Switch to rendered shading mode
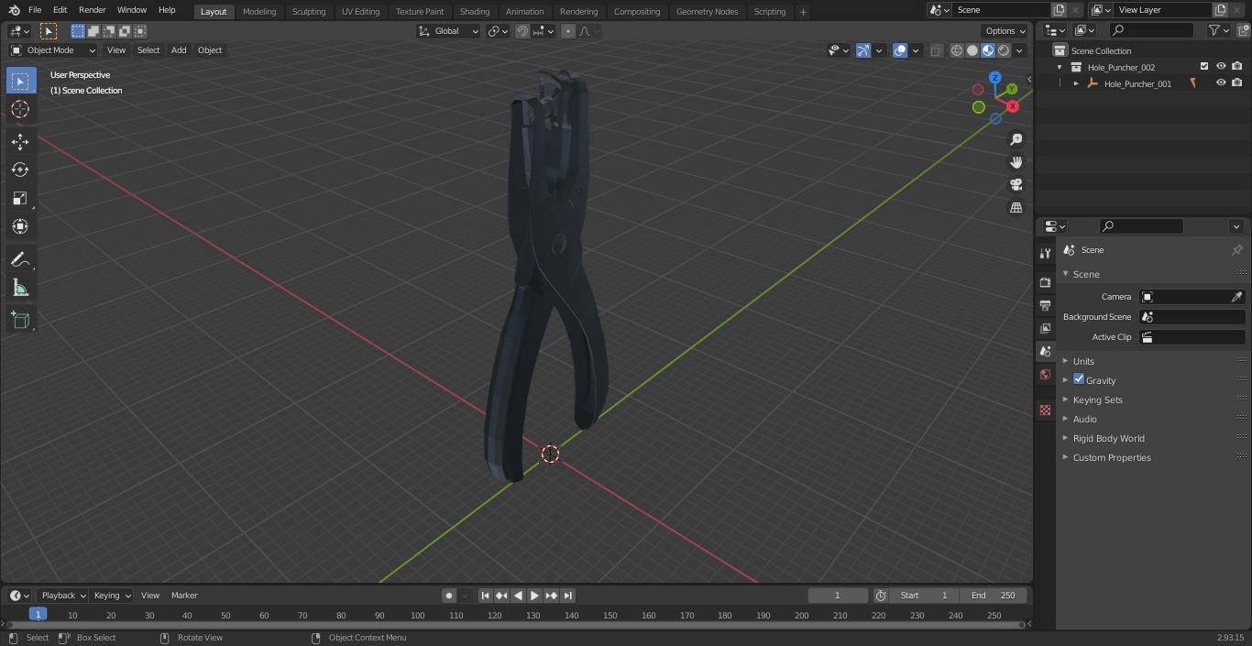This screenshot has height=646, width=1252. click(x=1004, y=50)
